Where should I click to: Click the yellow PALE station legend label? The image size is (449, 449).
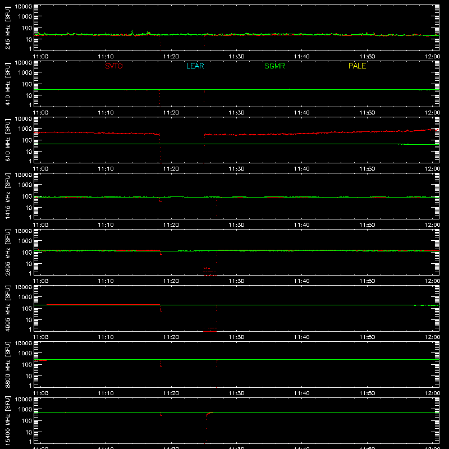(x=357, y=66)
